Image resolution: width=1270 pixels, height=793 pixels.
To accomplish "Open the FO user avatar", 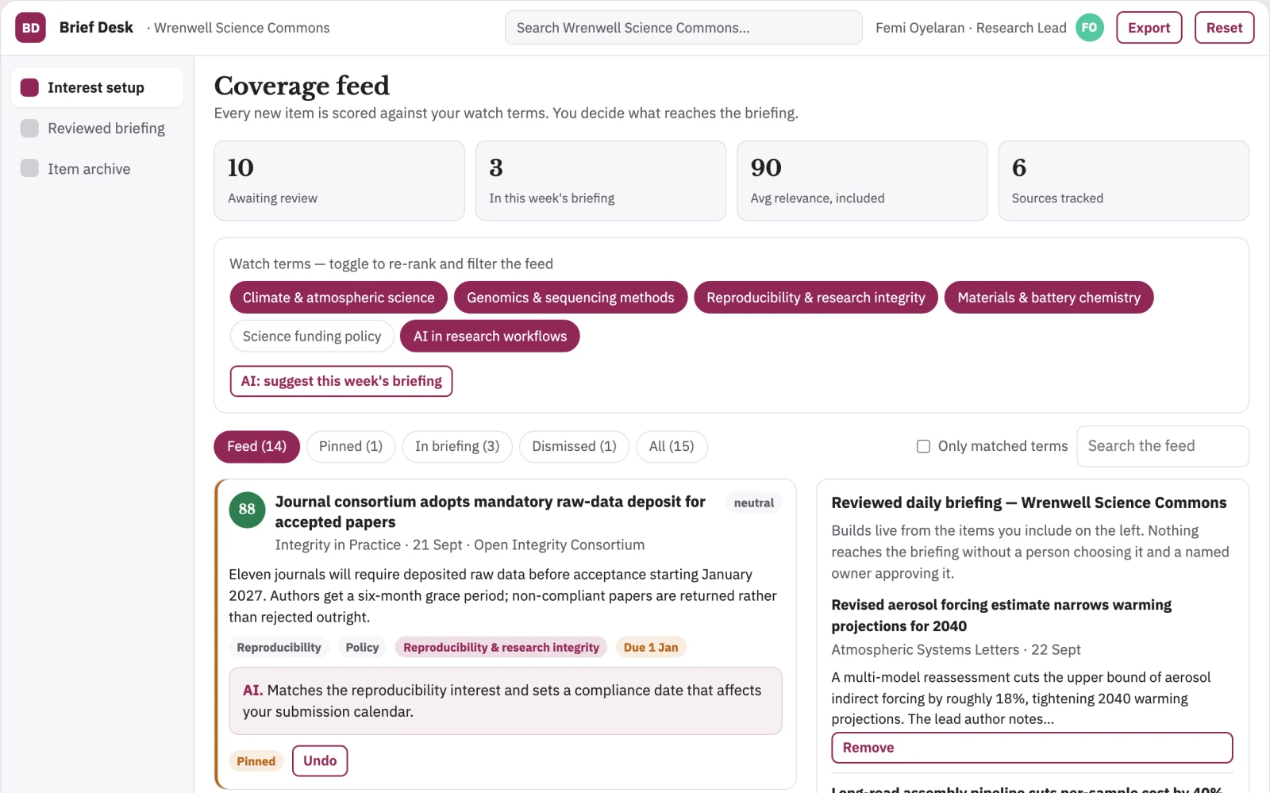I will pyautogui.click(x=1089, y=28).
